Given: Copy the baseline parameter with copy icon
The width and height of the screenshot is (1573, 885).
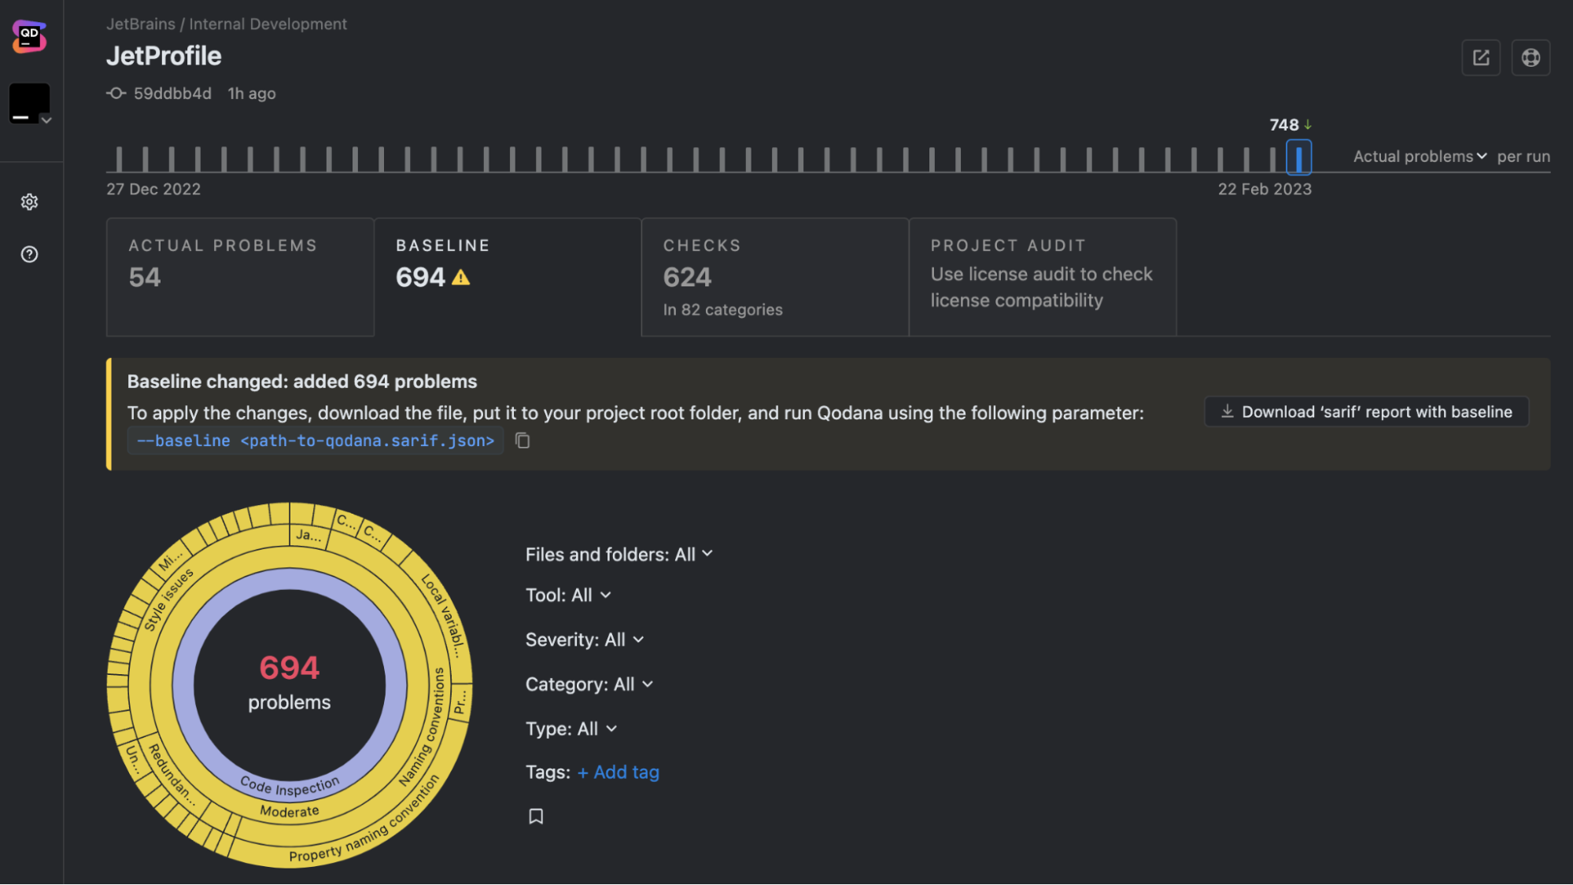Looking at the screenshot, I should (x=522, y=441).
